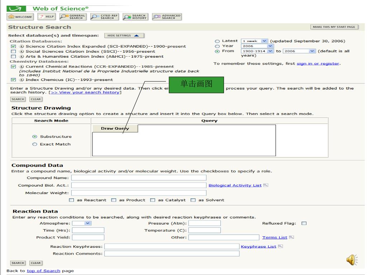
Task: Open the Terms List link
Action: click(275, 238)
